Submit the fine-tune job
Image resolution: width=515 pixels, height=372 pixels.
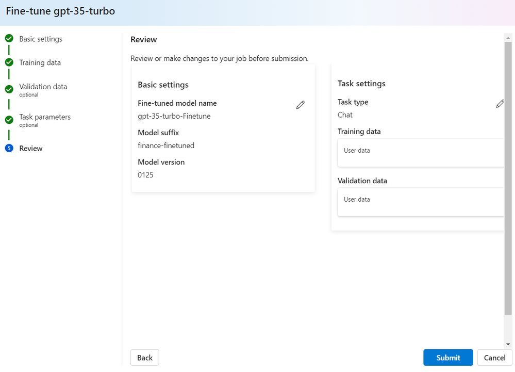448,358
